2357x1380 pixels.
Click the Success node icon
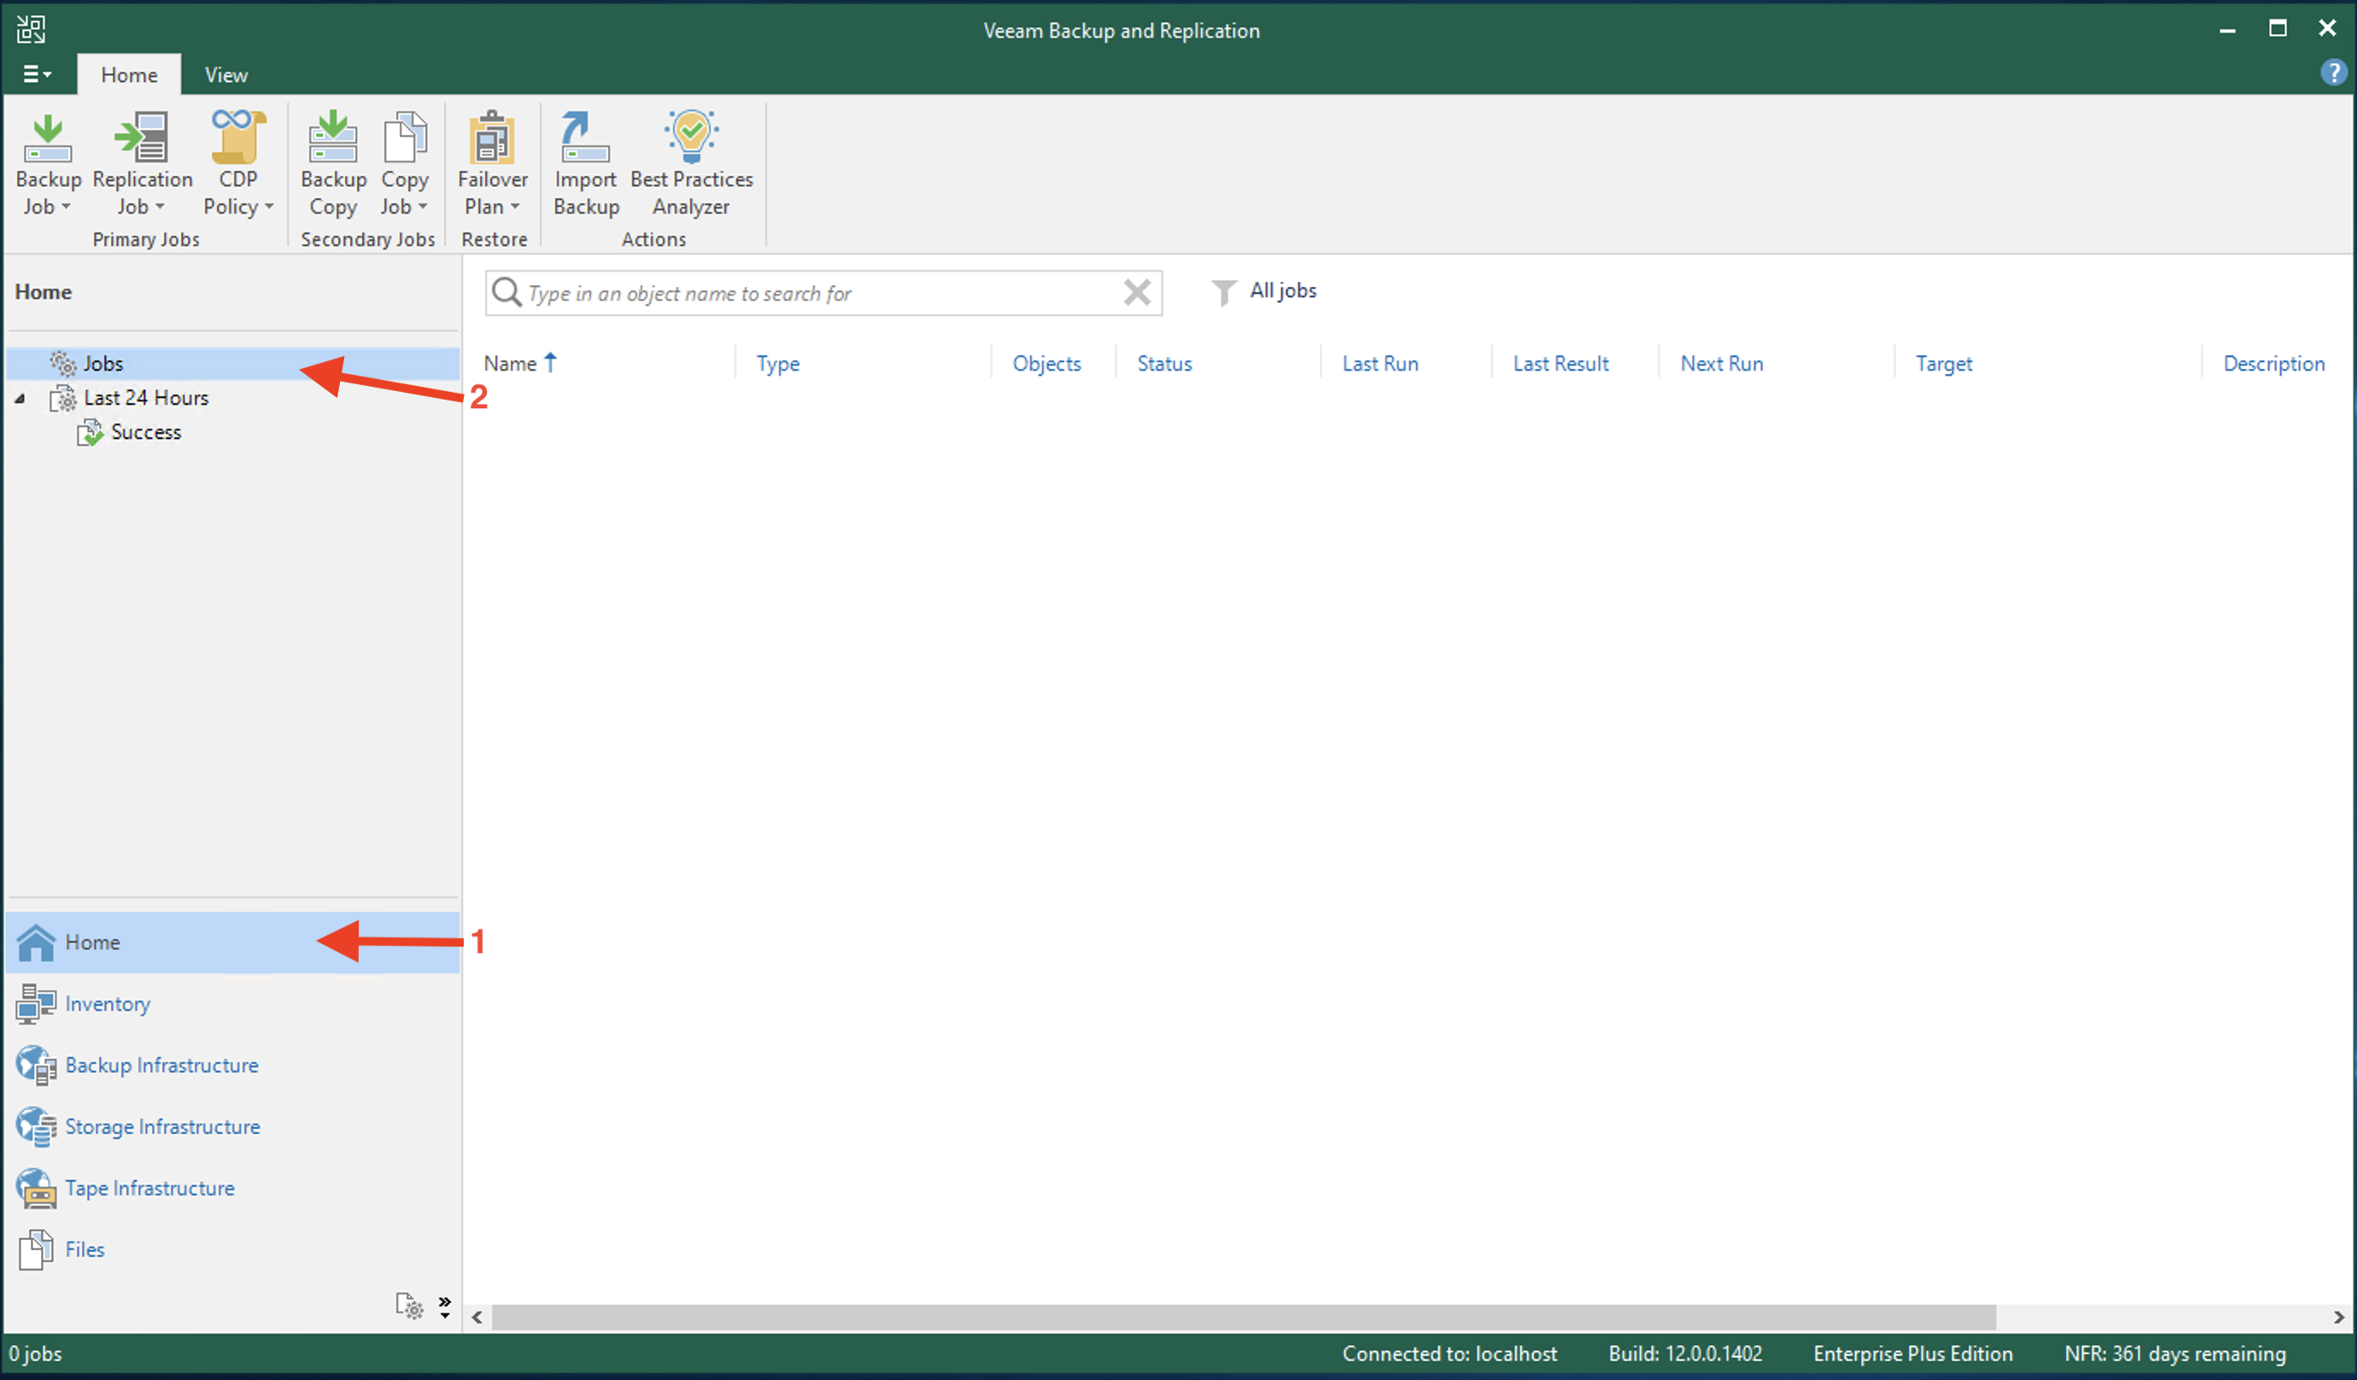[90, 432]
